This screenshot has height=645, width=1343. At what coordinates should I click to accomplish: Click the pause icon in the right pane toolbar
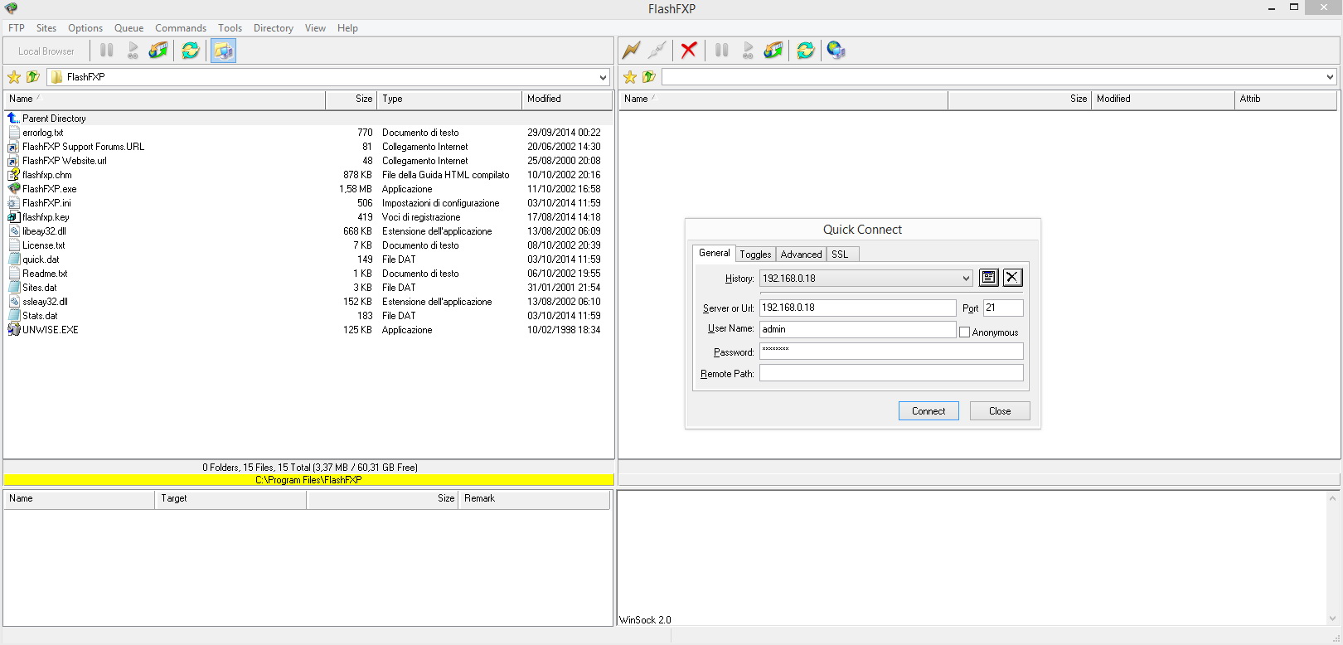[722, 51]
